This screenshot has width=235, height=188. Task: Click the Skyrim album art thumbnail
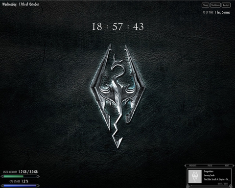[x=195, y=176]
